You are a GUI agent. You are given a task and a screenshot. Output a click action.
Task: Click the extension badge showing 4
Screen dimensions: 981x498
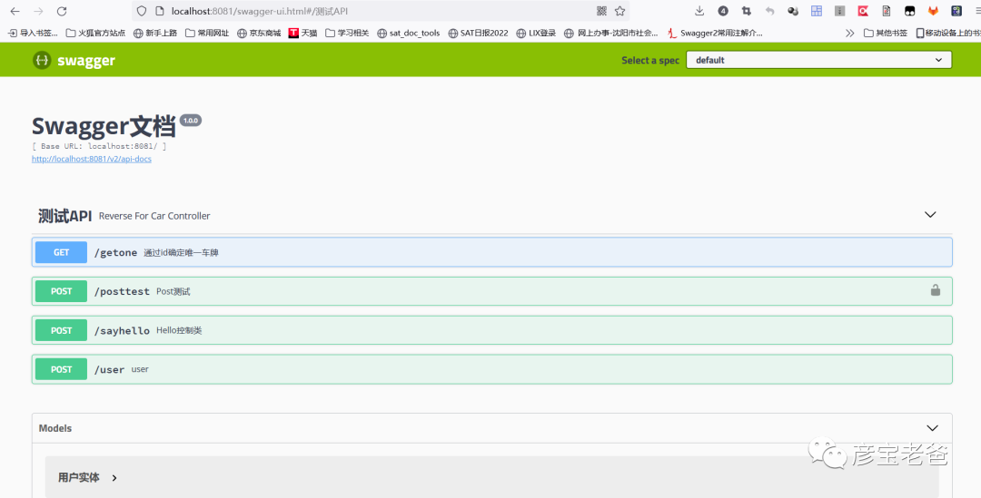[723, 11]
